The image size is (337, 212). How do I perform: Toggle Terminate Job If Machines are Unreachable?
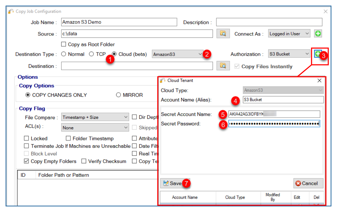(x=27, y=146)
